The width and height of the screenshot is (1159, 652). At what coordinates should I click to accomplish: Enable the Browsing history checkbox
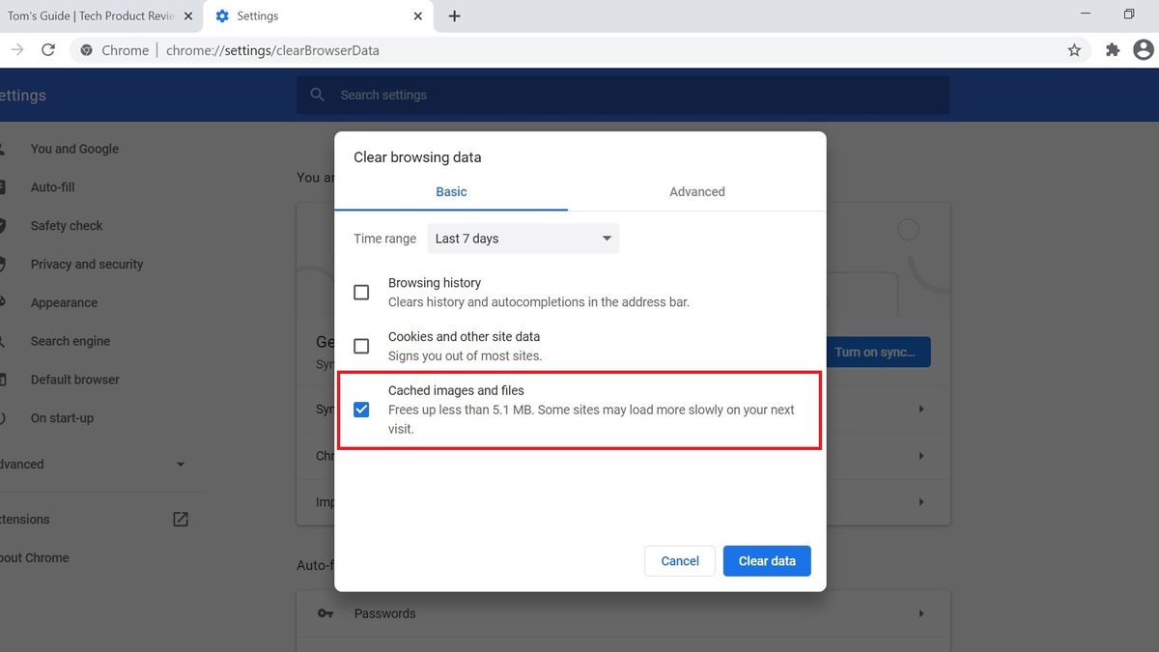[361, 292]
